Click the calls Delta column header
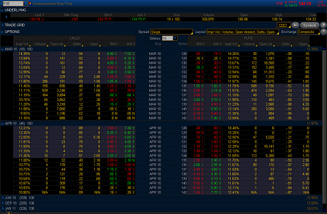327x214 pixels. coord(77,44)
